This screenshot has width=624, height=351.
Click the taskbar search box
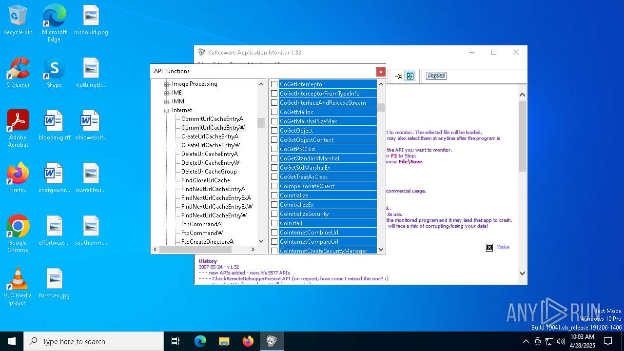pos(94,341)
